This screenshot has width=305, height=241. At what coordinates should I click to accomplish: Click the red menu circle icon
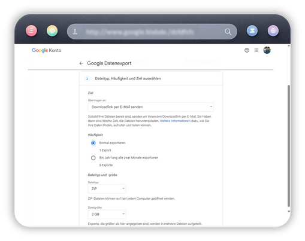31,30
